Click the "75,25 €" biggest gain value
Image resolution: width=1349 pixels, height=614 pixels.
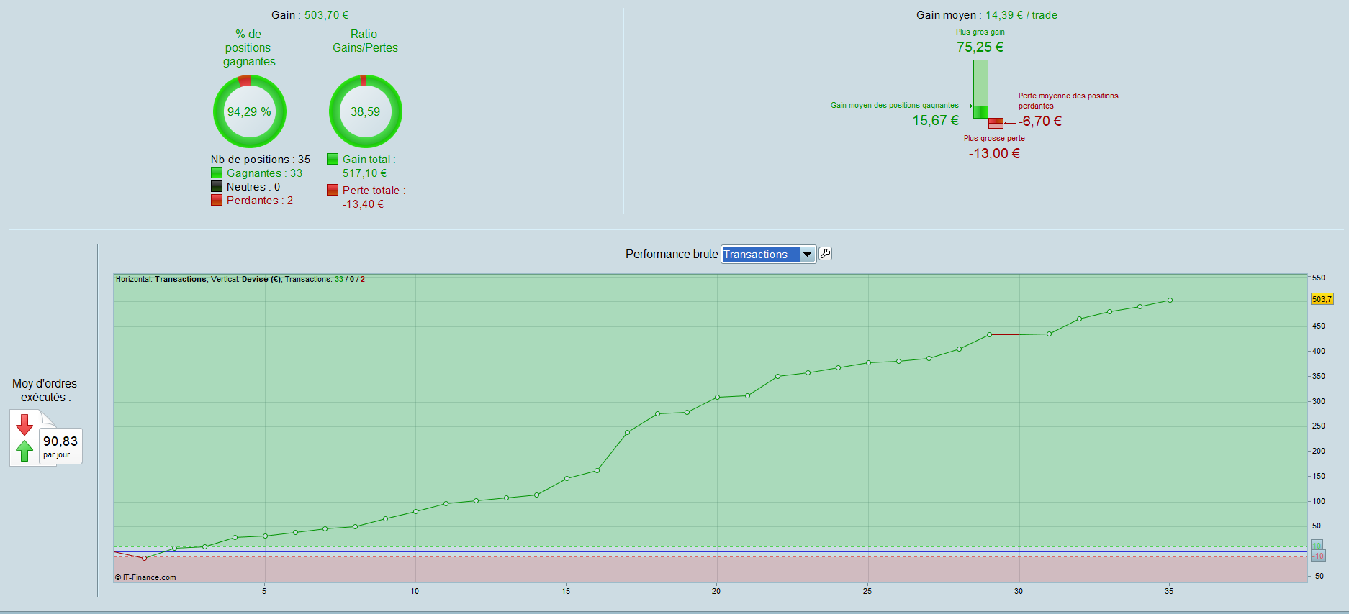980,47
